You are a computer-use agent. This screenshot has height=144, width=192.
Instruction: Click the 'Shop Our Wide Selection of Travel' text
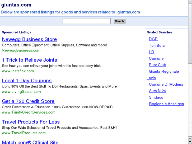tap(59, 128)
